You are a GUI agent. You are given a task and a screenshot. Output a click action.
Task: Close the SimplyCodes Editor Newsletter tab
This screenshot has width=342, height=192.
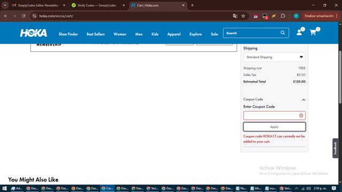(64, 5)
